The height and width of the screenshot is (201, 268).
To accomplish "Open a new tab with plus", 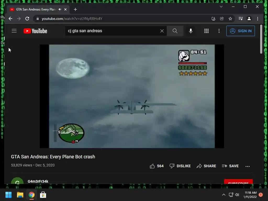I will click(75, 9).
